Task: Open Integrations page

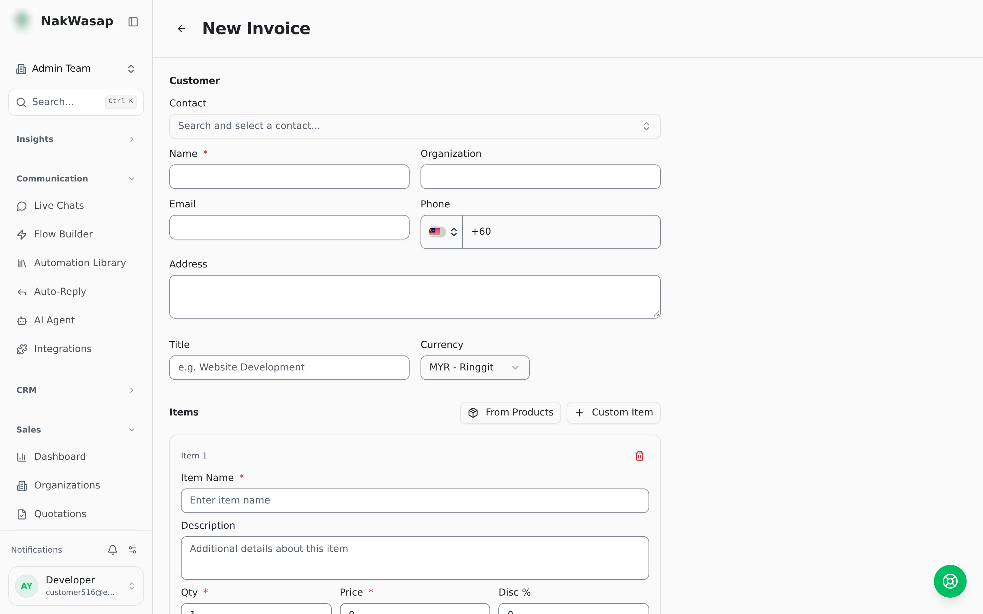Action: 76,349
